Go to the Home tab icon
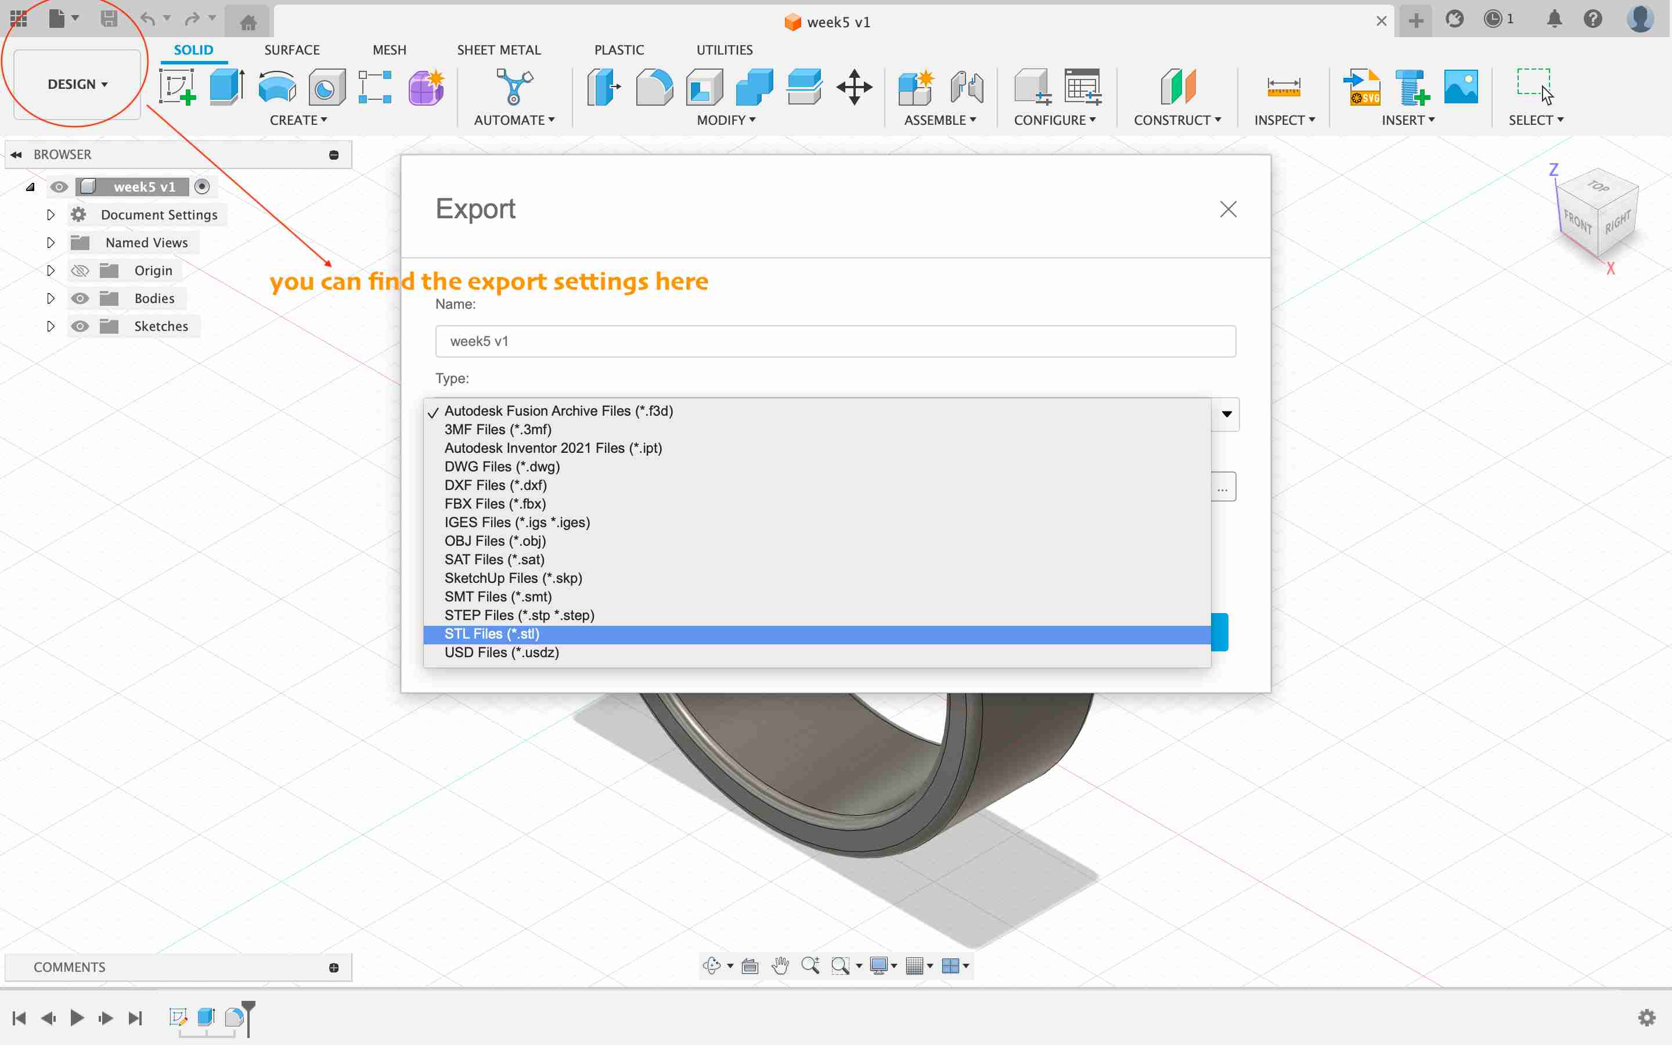Viewport: 1672px width, 1045px height. (248, 21)
